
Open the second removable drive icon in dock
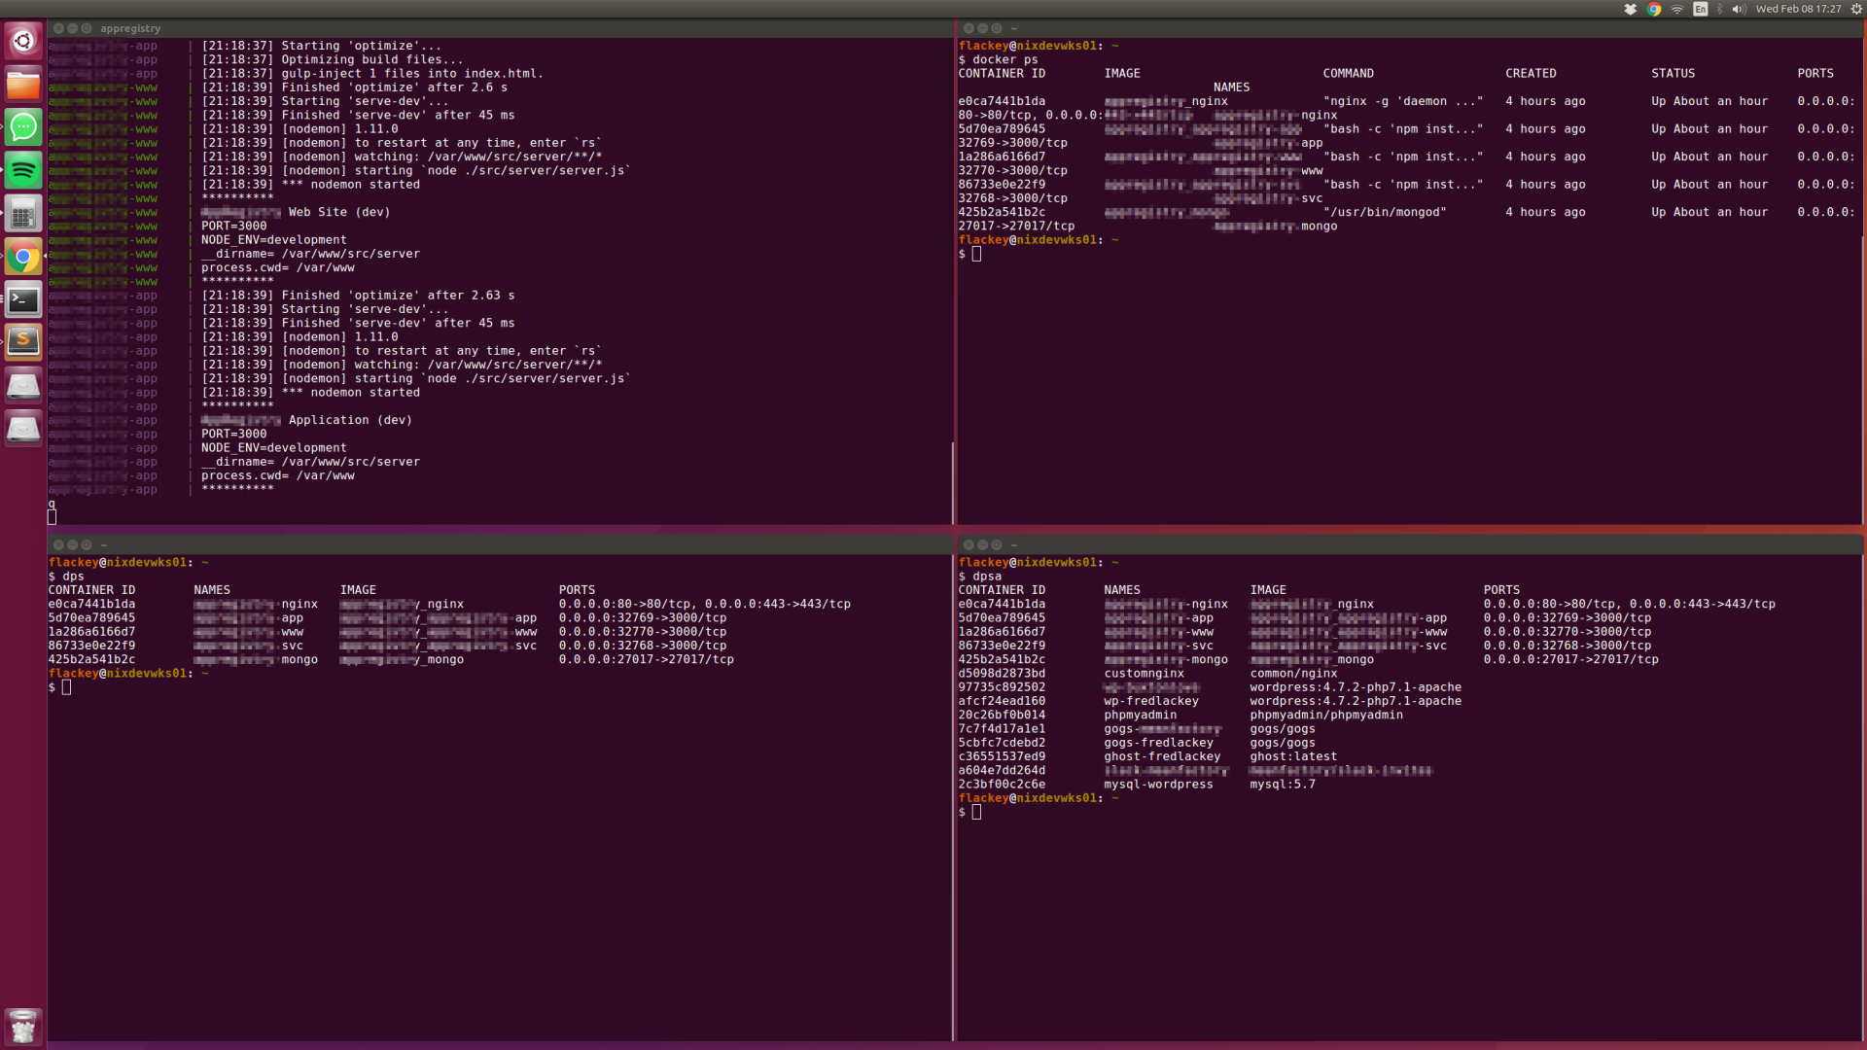point(23,428)
